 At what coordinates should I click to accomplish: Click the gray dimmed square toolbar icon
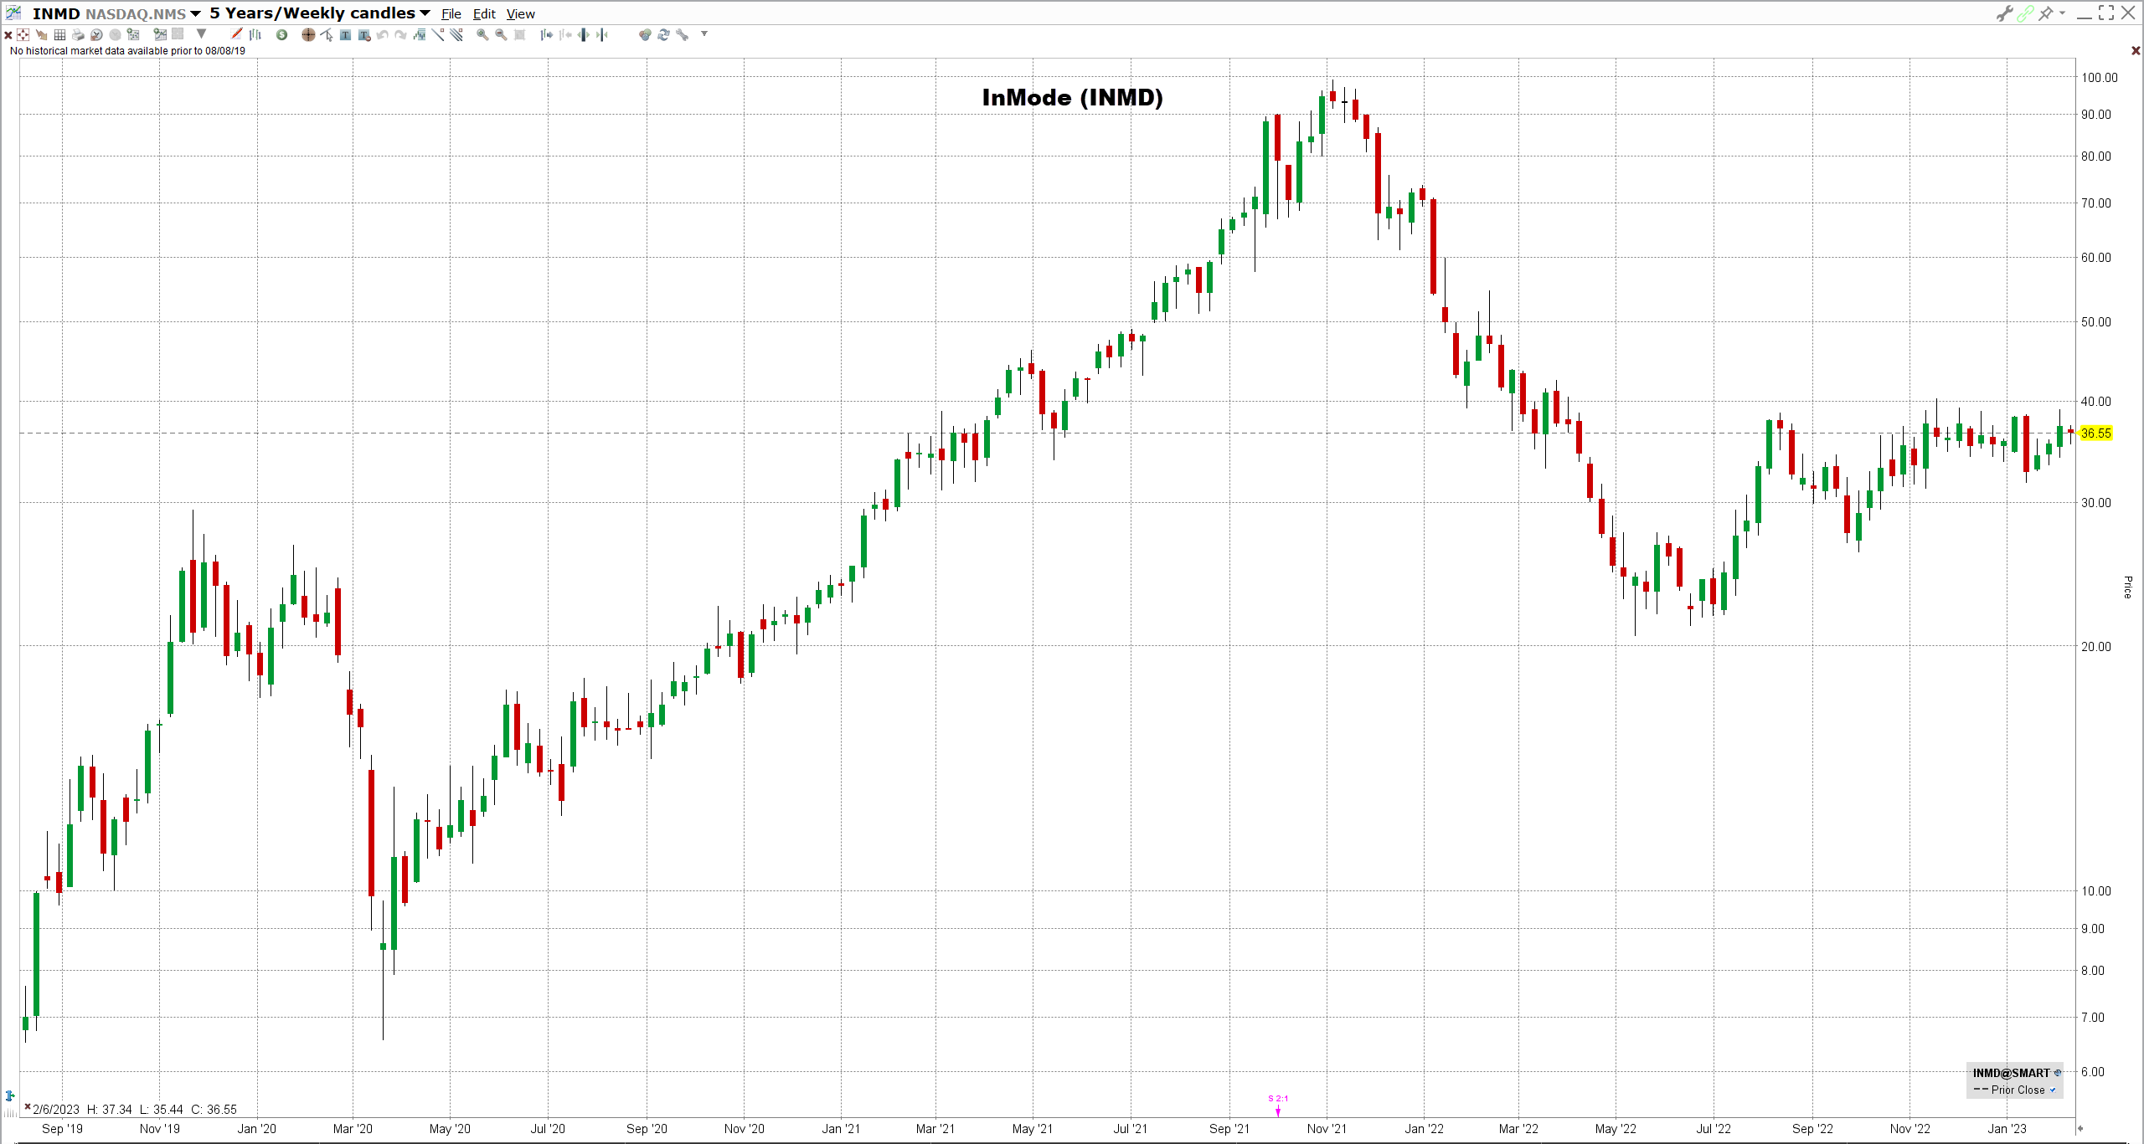click(x=178, y=34)
